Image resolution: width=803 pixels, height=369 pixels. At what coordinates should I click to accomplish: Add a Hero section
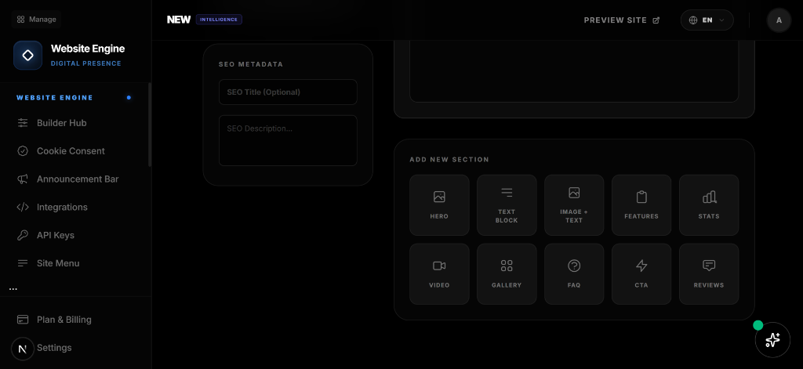(x=439, y=205)
